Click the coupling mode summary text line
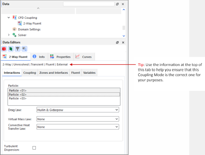Image resolution: width=205 pixels, height=155 pixels. (35, 65)
